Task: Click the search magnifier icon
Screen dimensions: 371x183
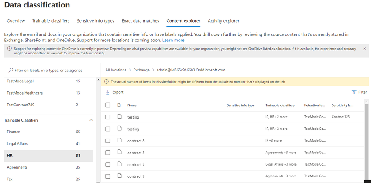Action: click(x=10, y=70)
